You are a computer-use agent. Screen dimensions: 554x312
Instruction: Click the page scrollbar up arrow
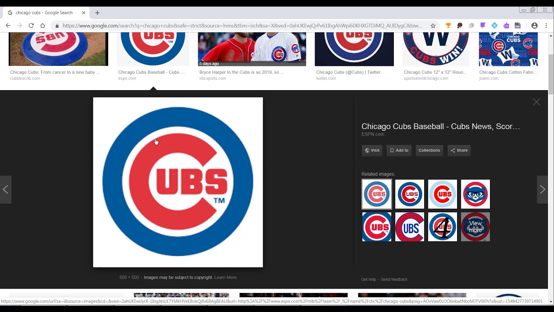[x=551, y=36]
